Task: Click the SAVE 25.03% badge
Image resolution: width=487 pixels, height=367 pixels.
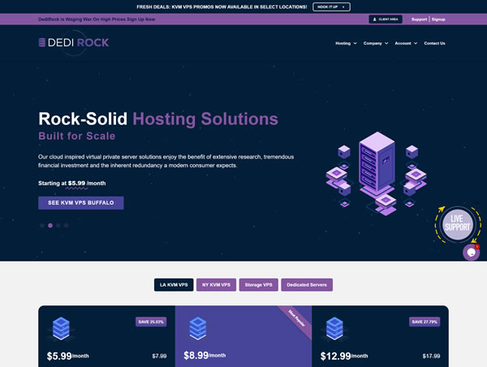Action: [x=151, y=322]
